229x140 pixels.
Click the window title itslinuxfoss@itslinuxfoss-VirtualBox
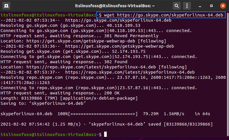click(115, 6)
